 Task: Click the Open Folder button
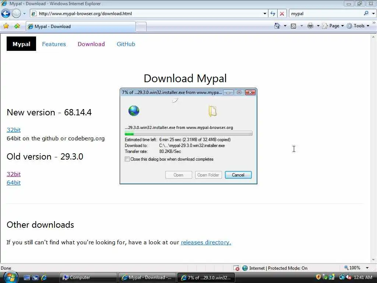208,175
